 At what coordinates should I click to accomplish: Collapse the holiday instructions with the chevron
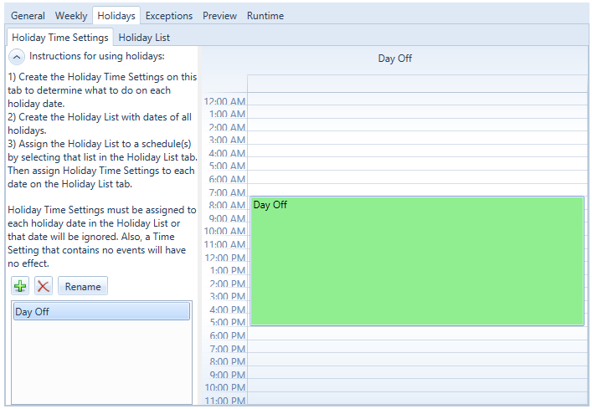point(16,57)
